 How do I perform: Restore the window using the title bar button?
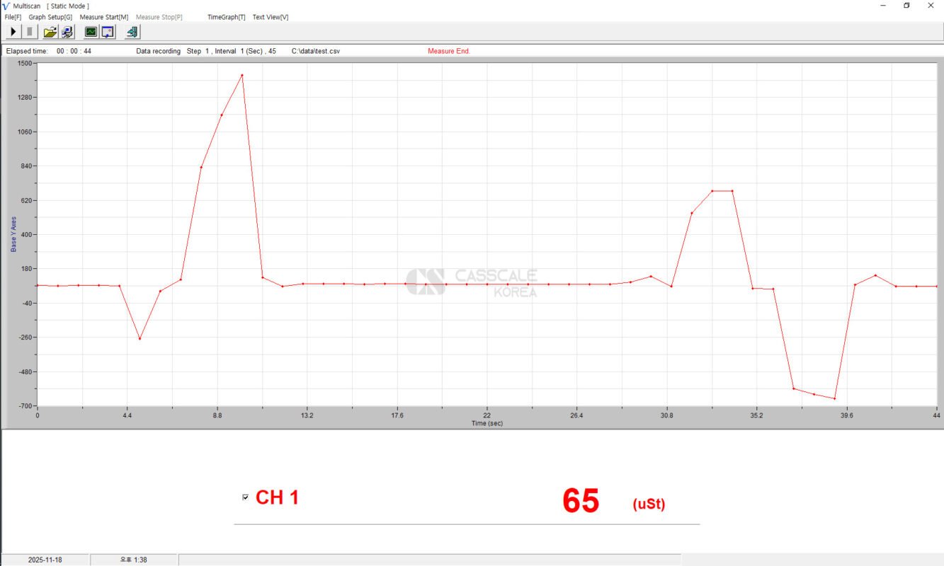tap(906, 6)
